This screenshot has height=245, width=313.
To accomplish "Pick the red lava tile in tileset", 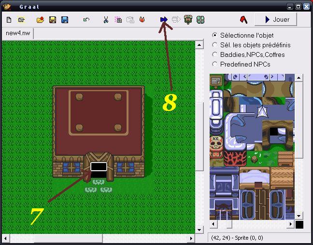I will pos(235,158).
